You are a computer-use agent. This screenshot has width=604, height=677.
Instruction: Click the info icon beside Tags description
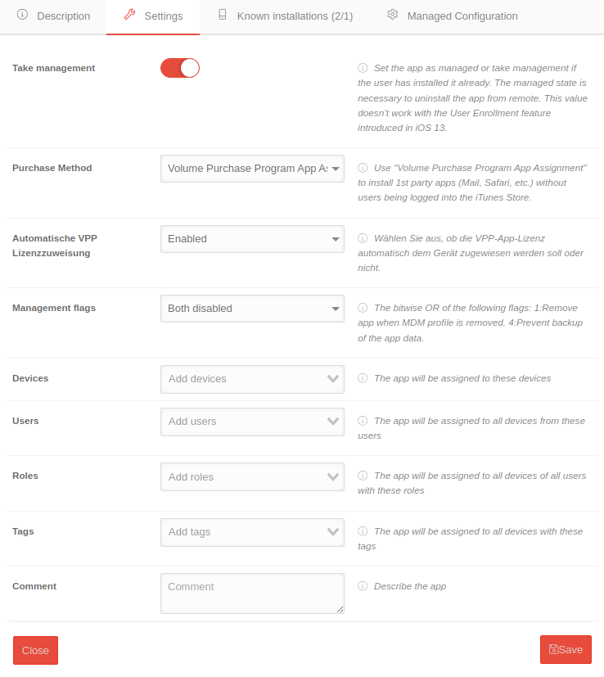point(363,531)
